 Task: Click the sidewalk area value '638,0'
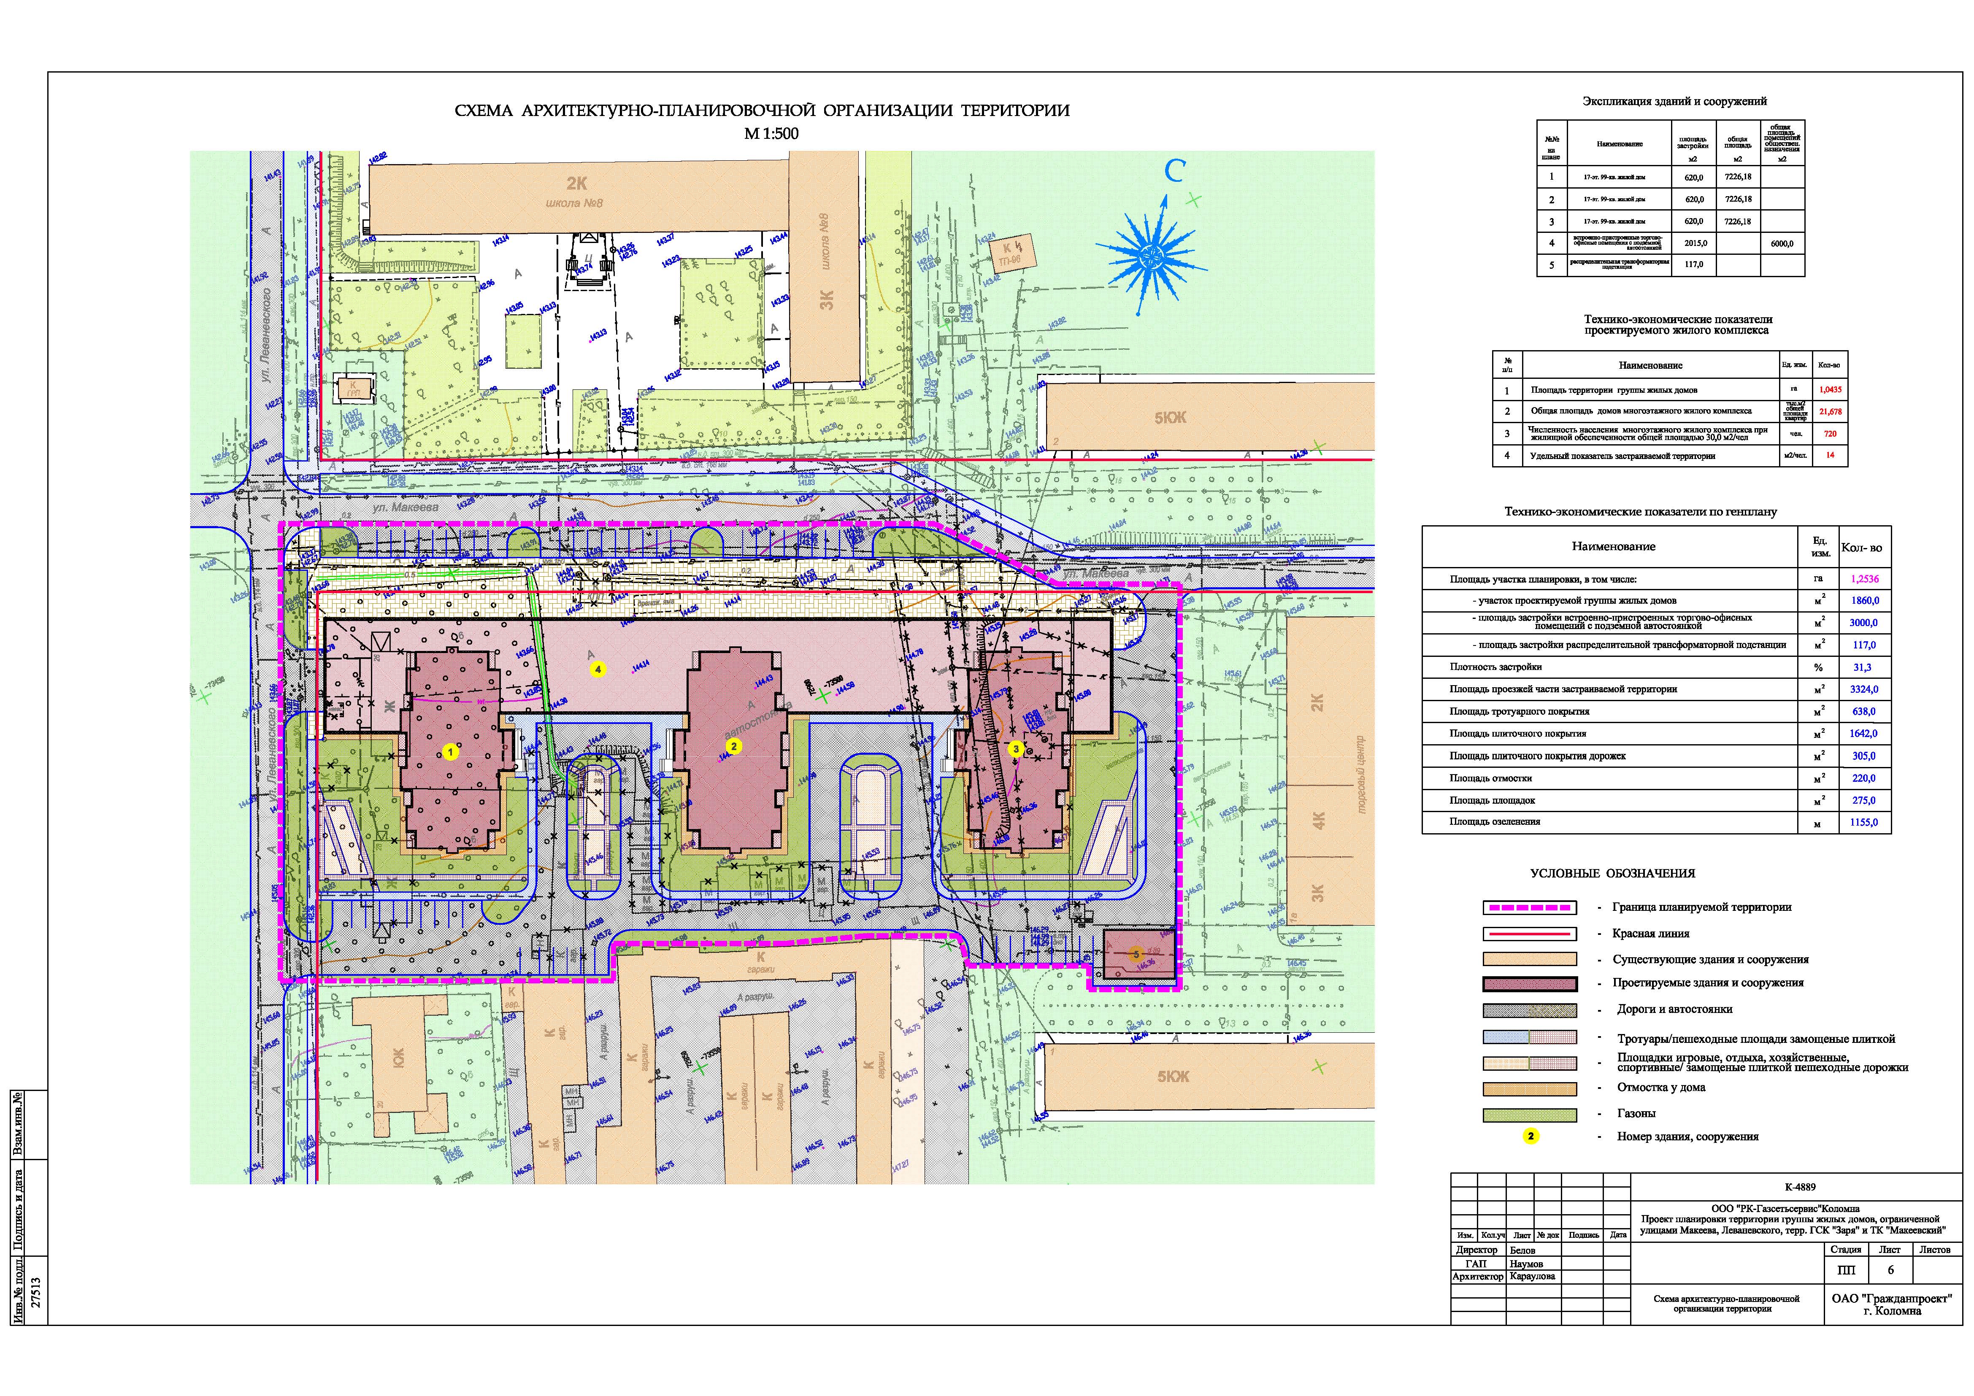coord(1864,712)
